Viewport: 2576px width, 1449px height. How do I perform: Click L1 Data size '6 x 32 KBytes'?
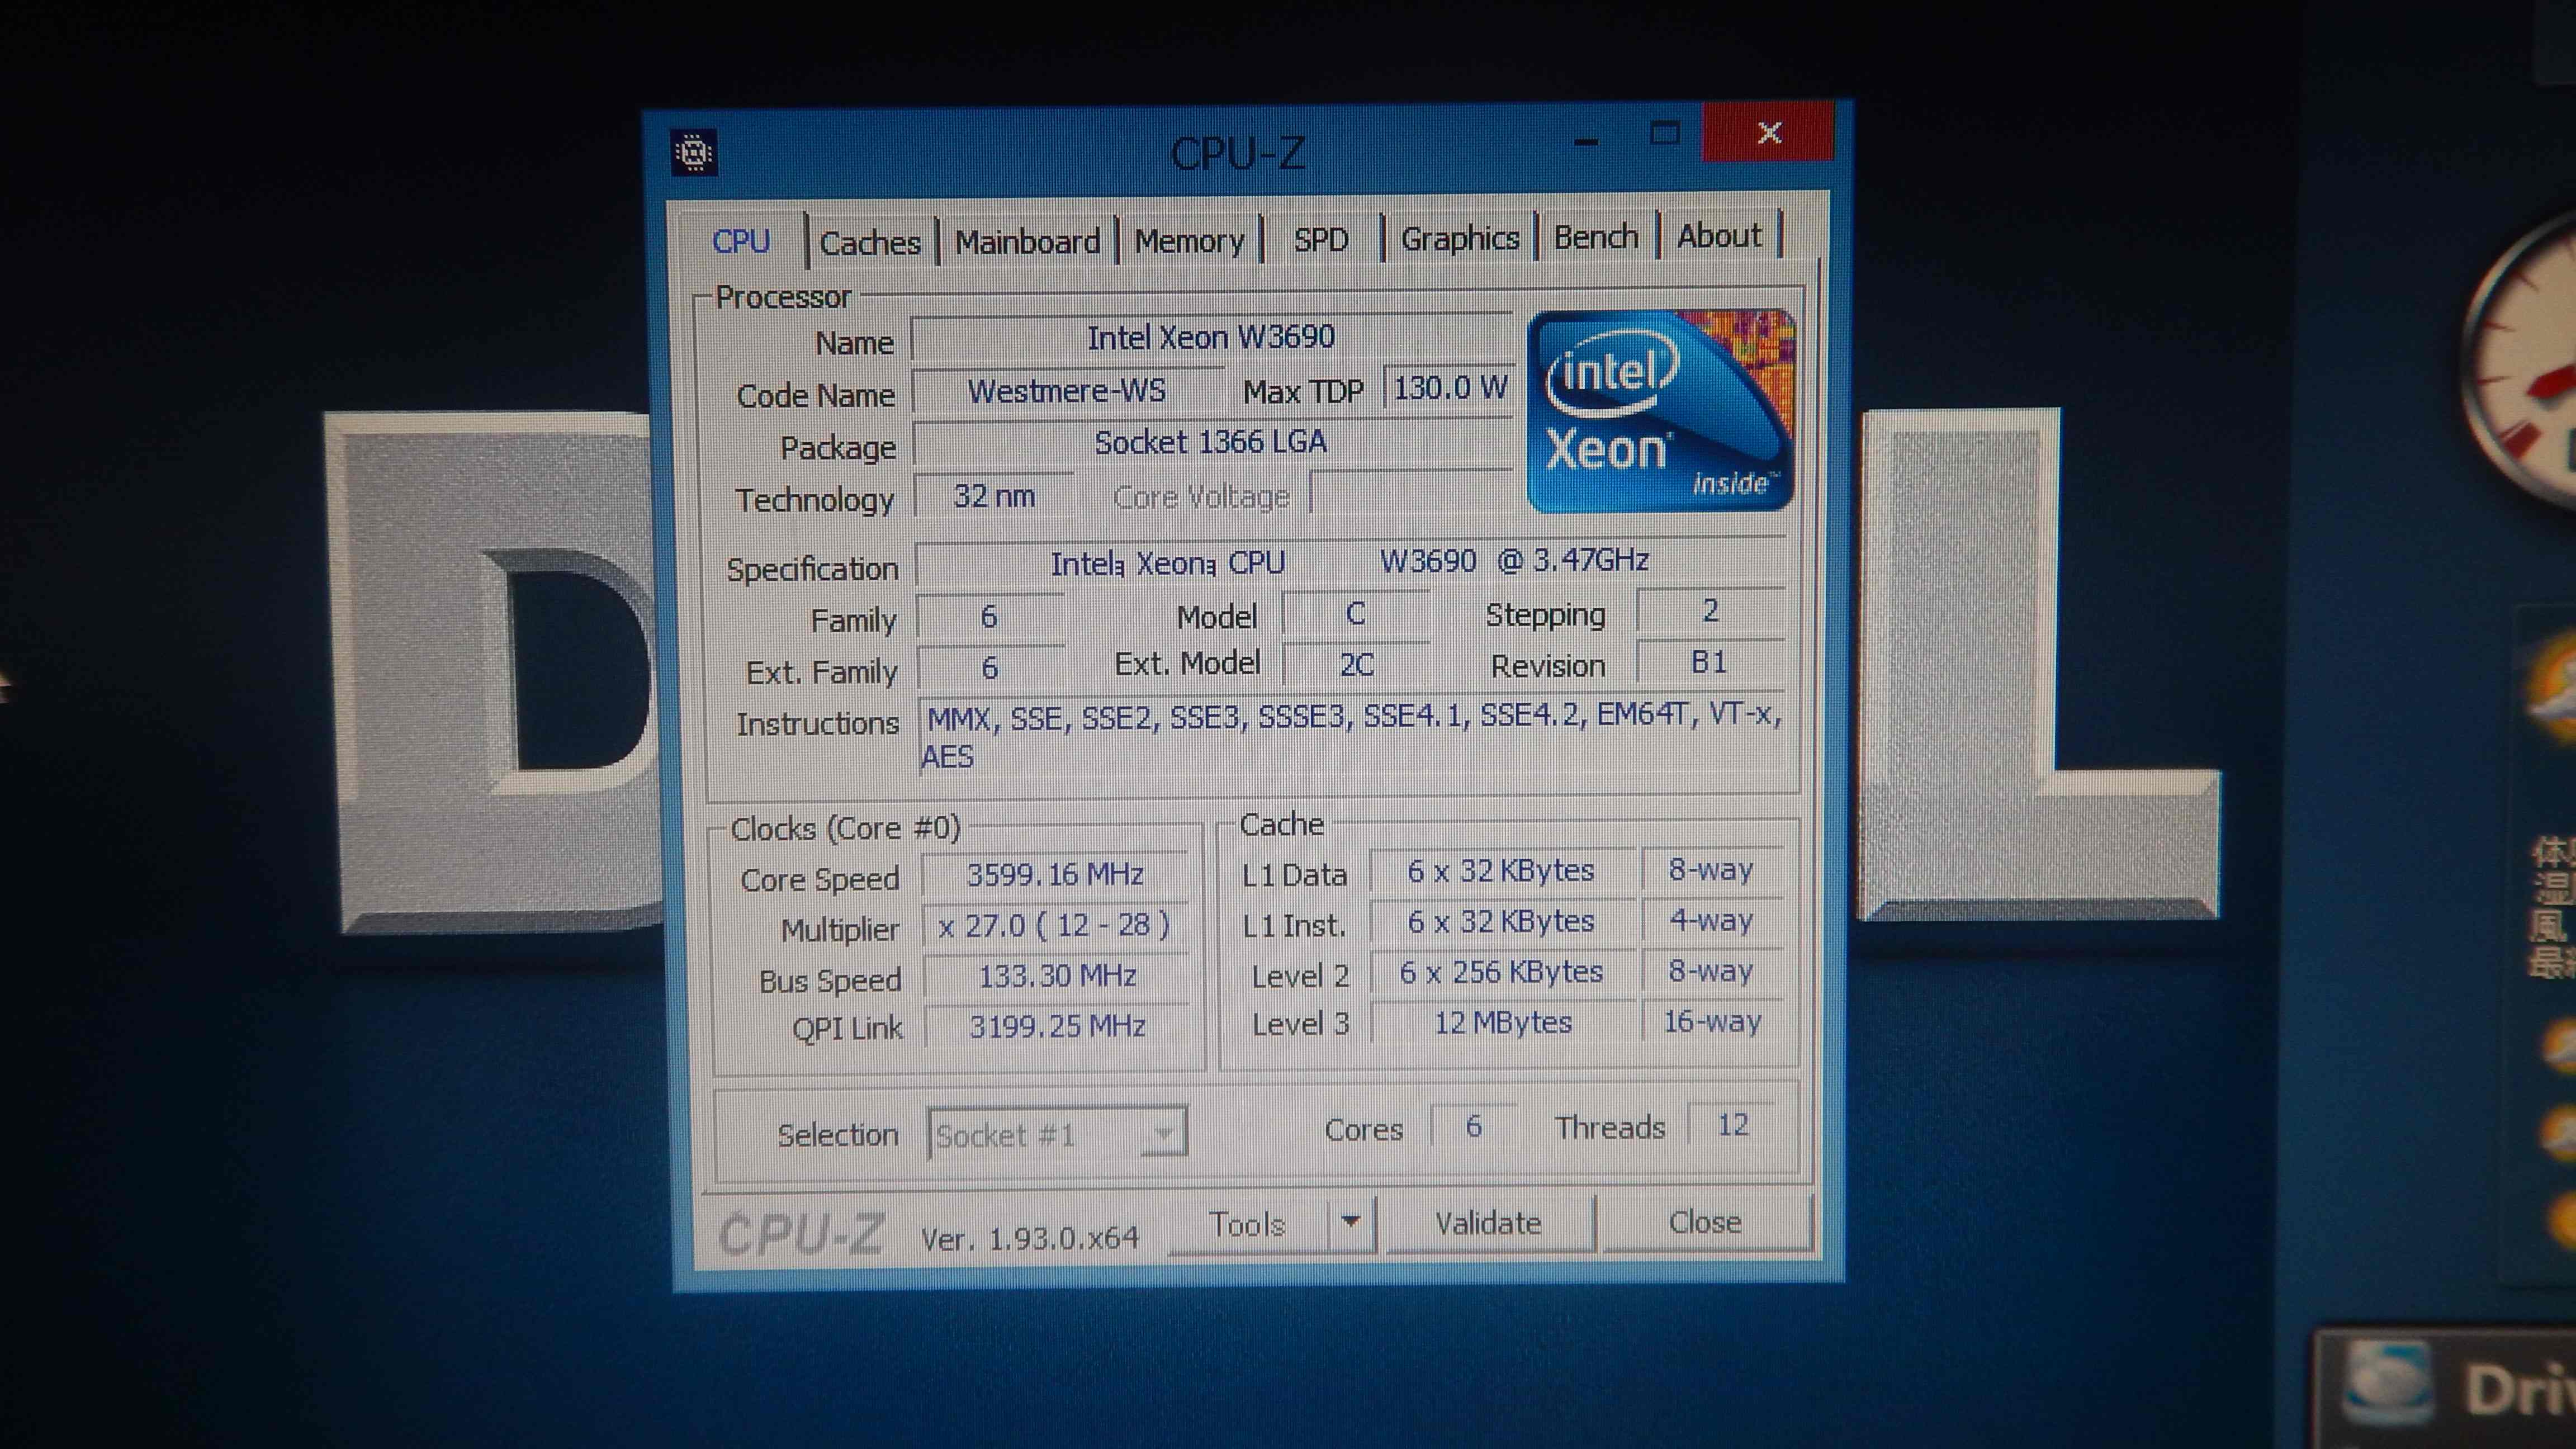(x=1501, y=871)
